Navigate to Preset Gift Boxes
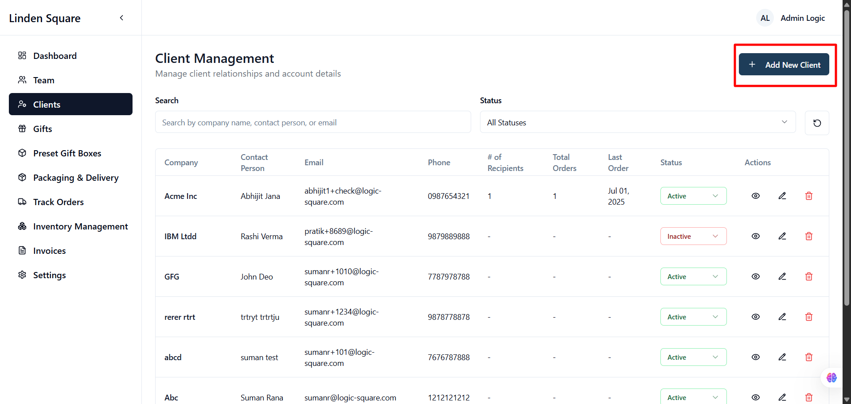This screenshot has height=404, width=851. tap(70, 153)
